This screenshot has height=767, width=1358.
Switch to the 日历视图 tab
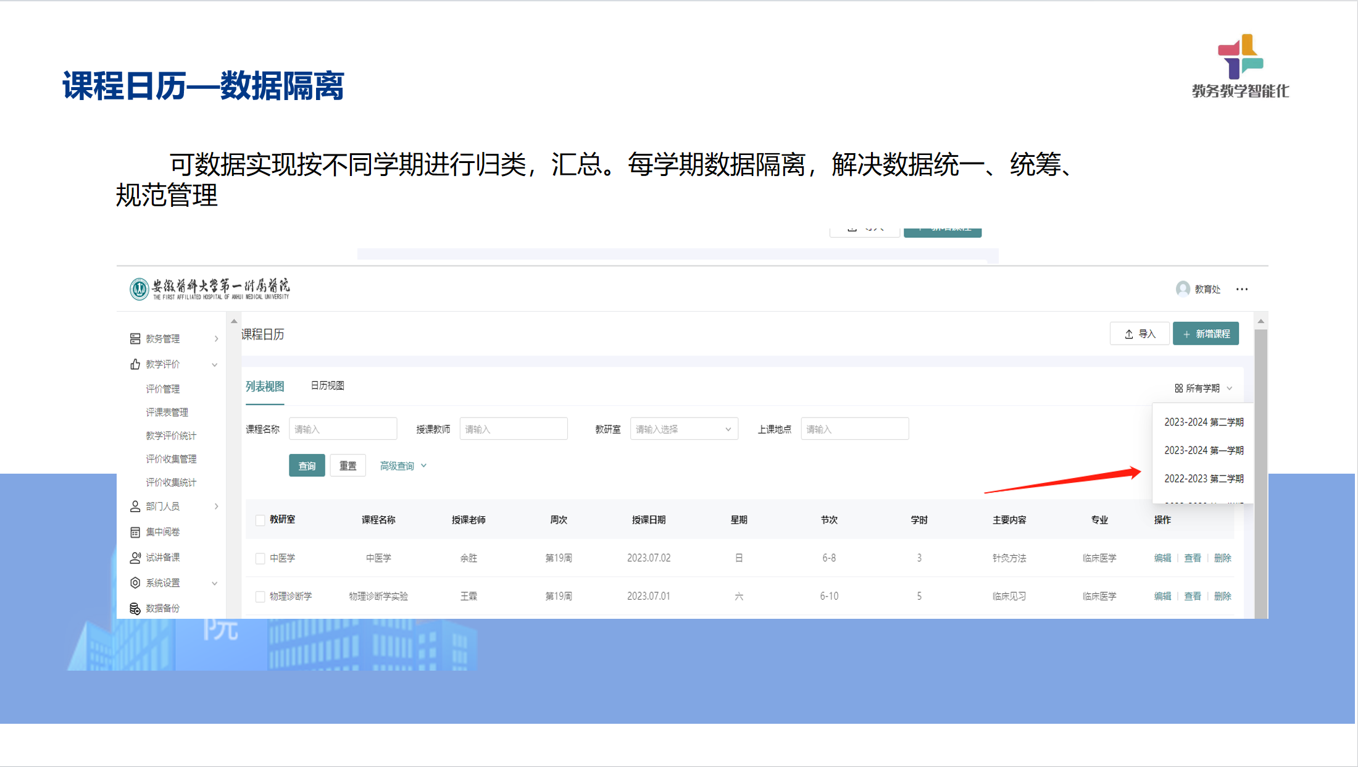point(327,386)
